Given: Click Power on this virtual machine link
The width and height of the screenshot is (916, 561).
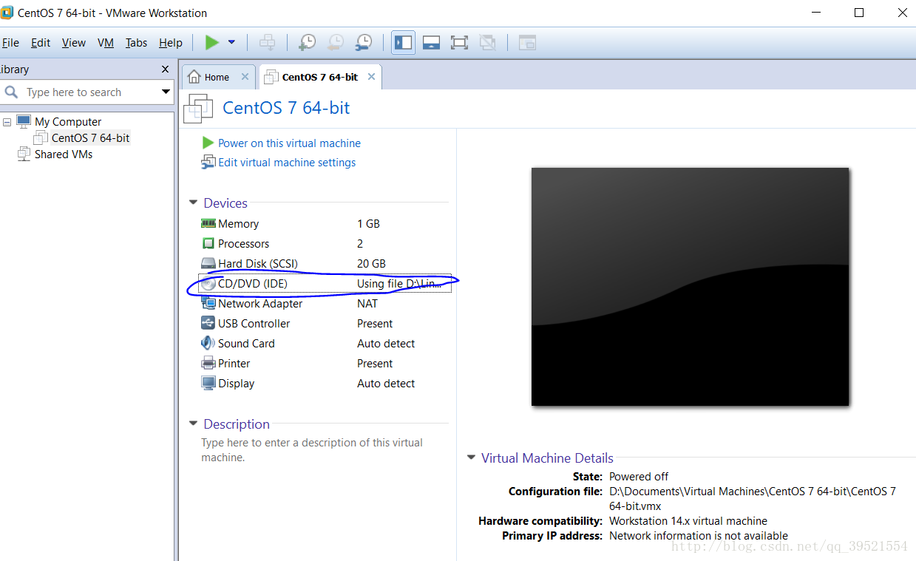Looking at the screenshot, I should point(289,143).
